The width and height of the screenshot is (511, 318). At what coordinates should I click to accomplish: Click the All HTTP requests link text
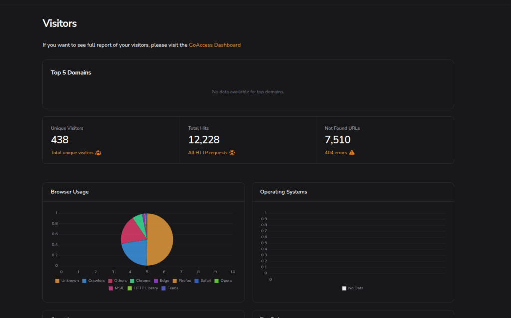point(208,153)
